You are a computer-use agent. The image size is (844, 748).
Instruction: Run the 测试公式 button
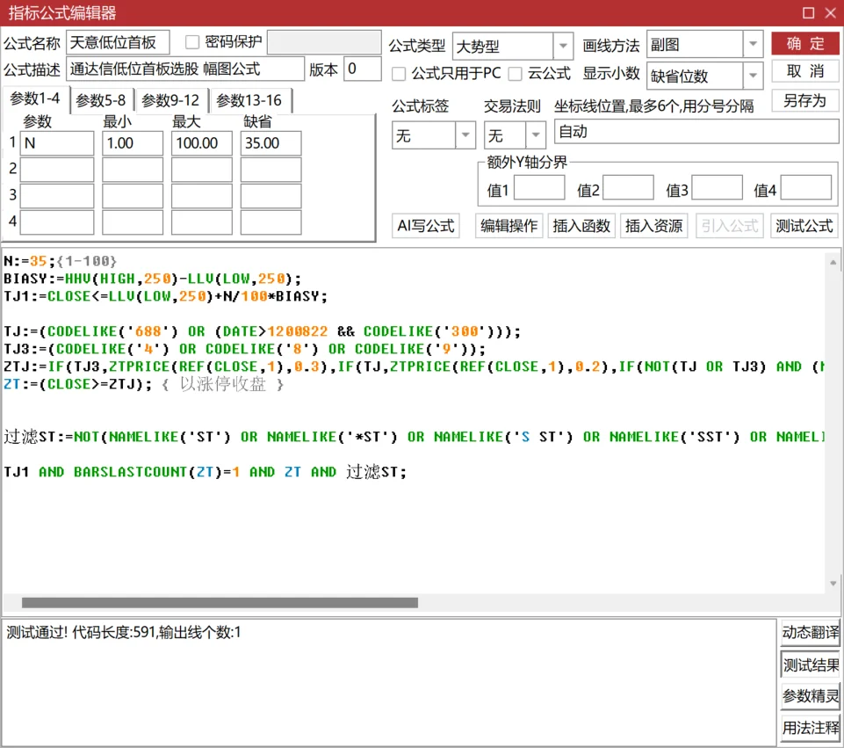pyautogui.click(x=804, y=226)
